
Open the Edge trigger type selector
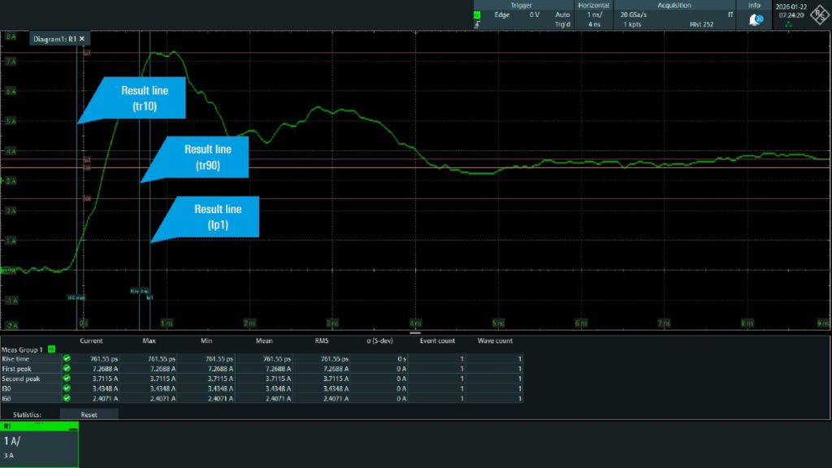pyautogui.click(x=501, y=14)
